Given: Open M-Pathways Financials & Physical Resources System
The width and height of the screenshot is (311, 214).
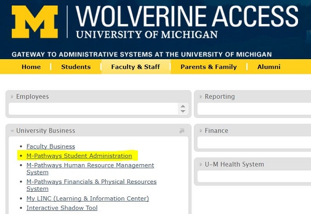Looking at the screenshot, I should pos(91,185).
